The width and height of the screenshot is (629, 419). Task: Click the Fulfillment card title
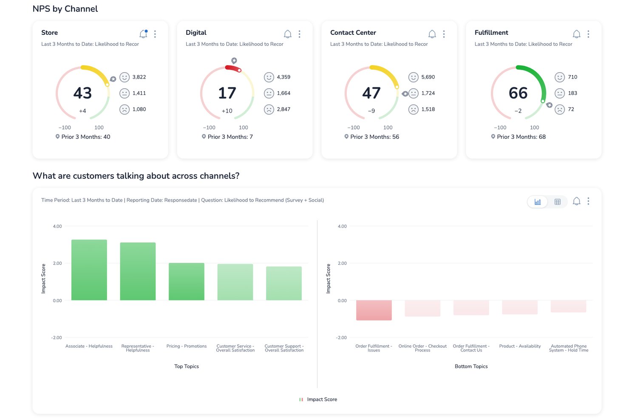click(x=491, y=33)
